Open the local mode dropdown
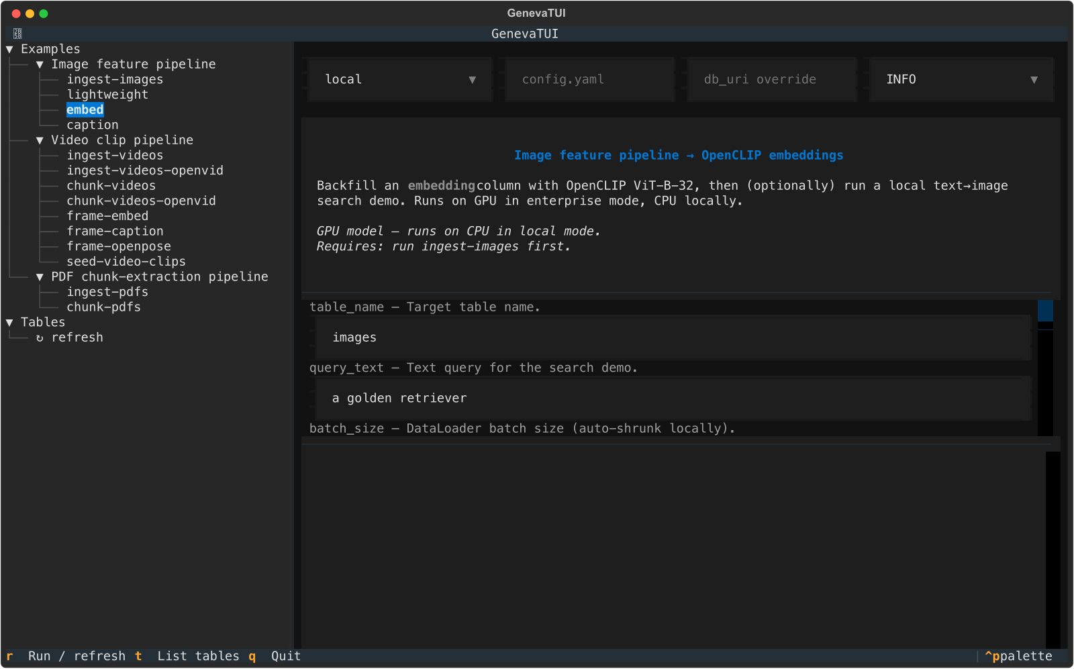This screenshot has height=669, width=1074. tap(400, 80)
